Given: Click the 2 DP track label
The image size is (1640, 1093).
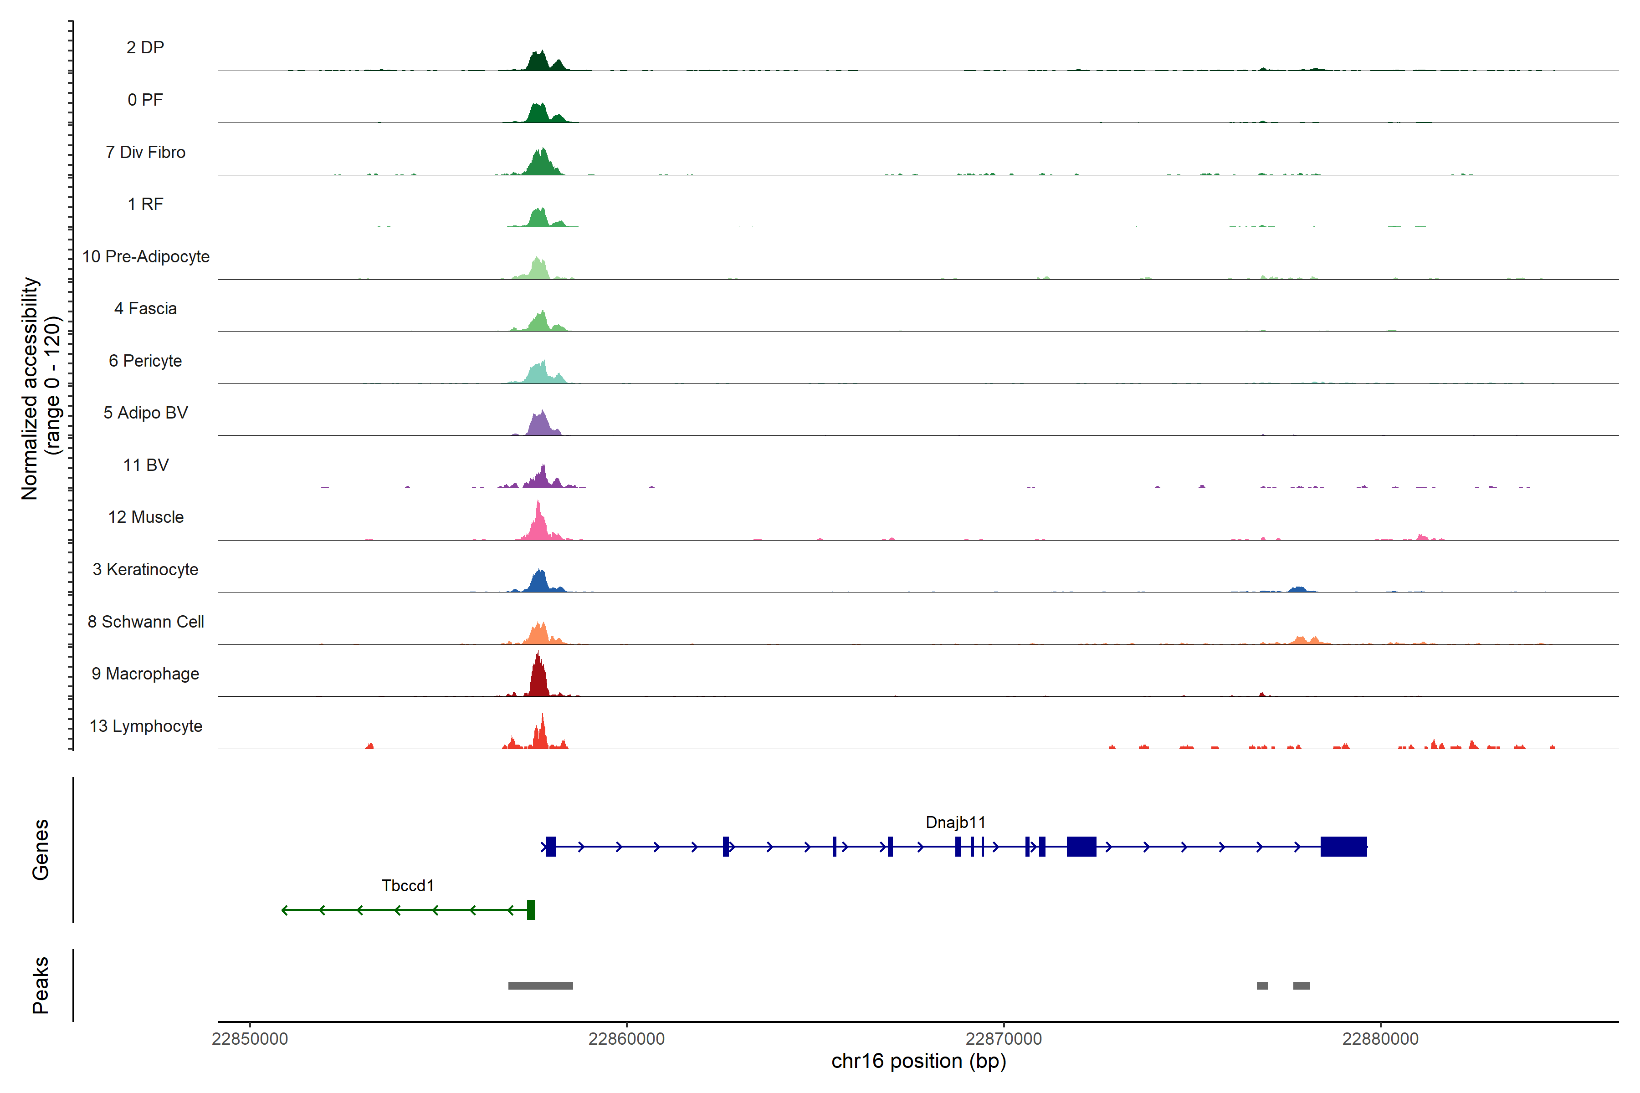Looking at the screenshot, I should [x=145, y=47].
